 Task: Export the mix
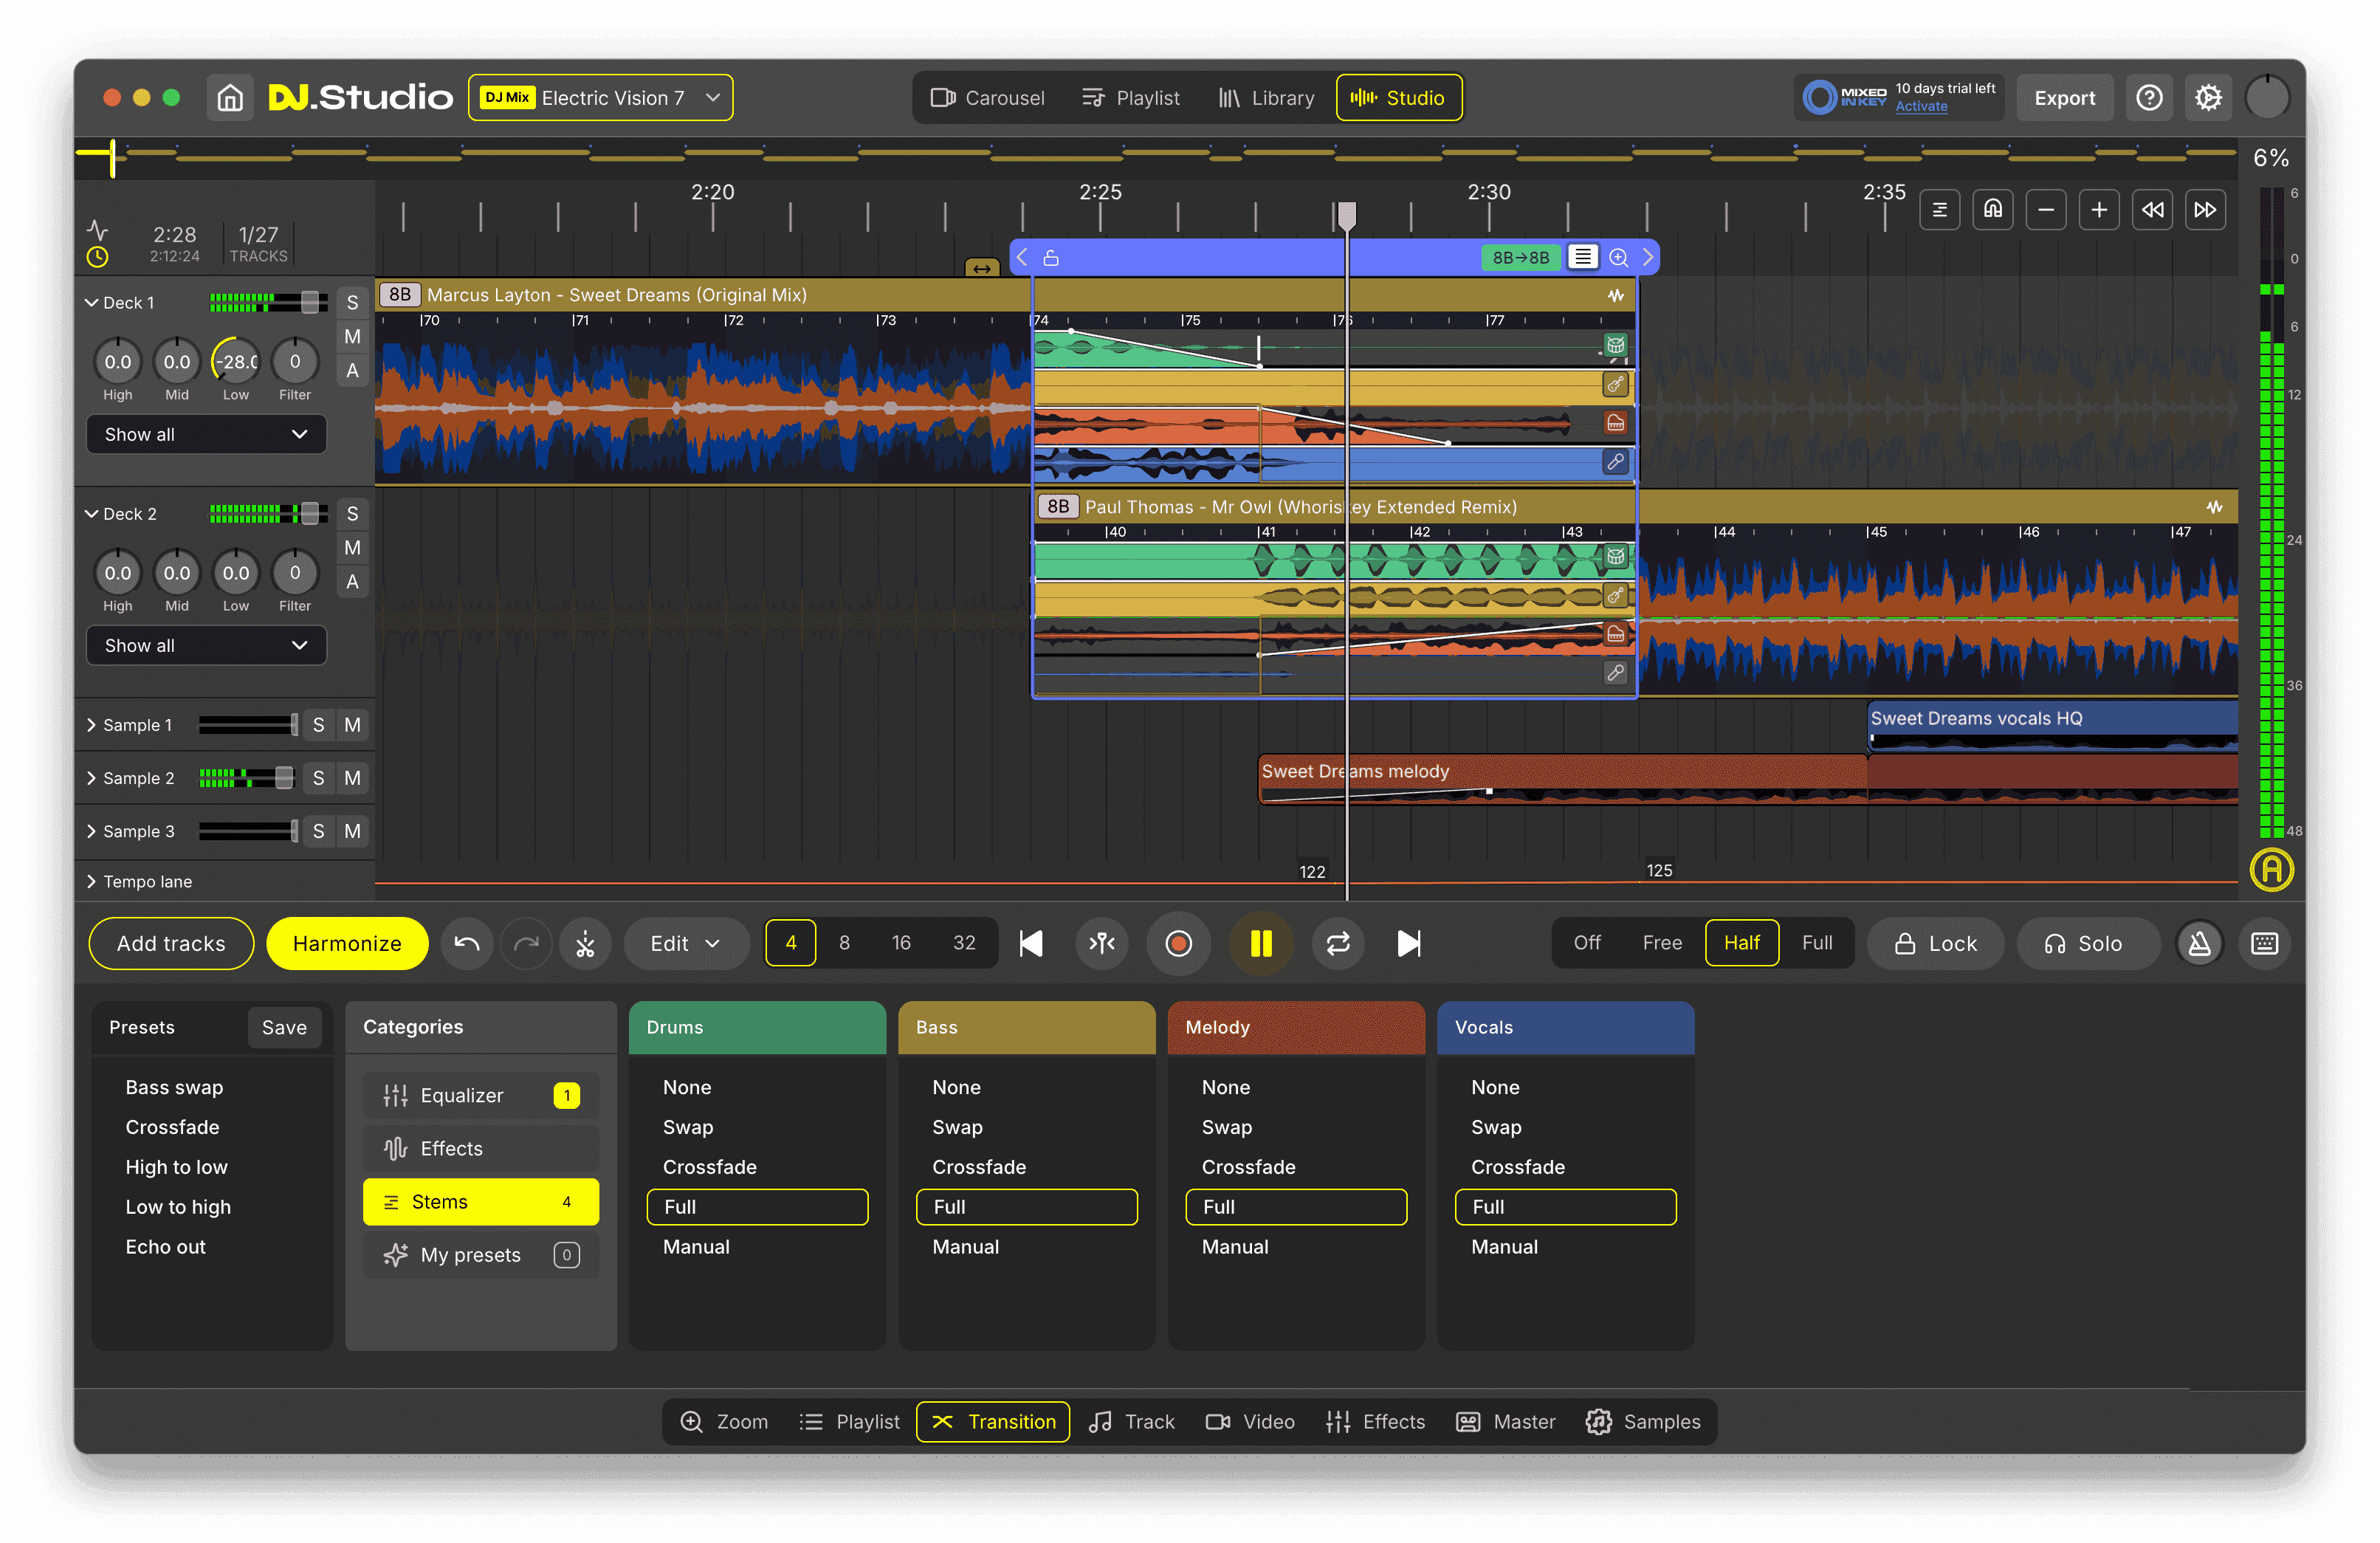click(x=2064, y=98)
